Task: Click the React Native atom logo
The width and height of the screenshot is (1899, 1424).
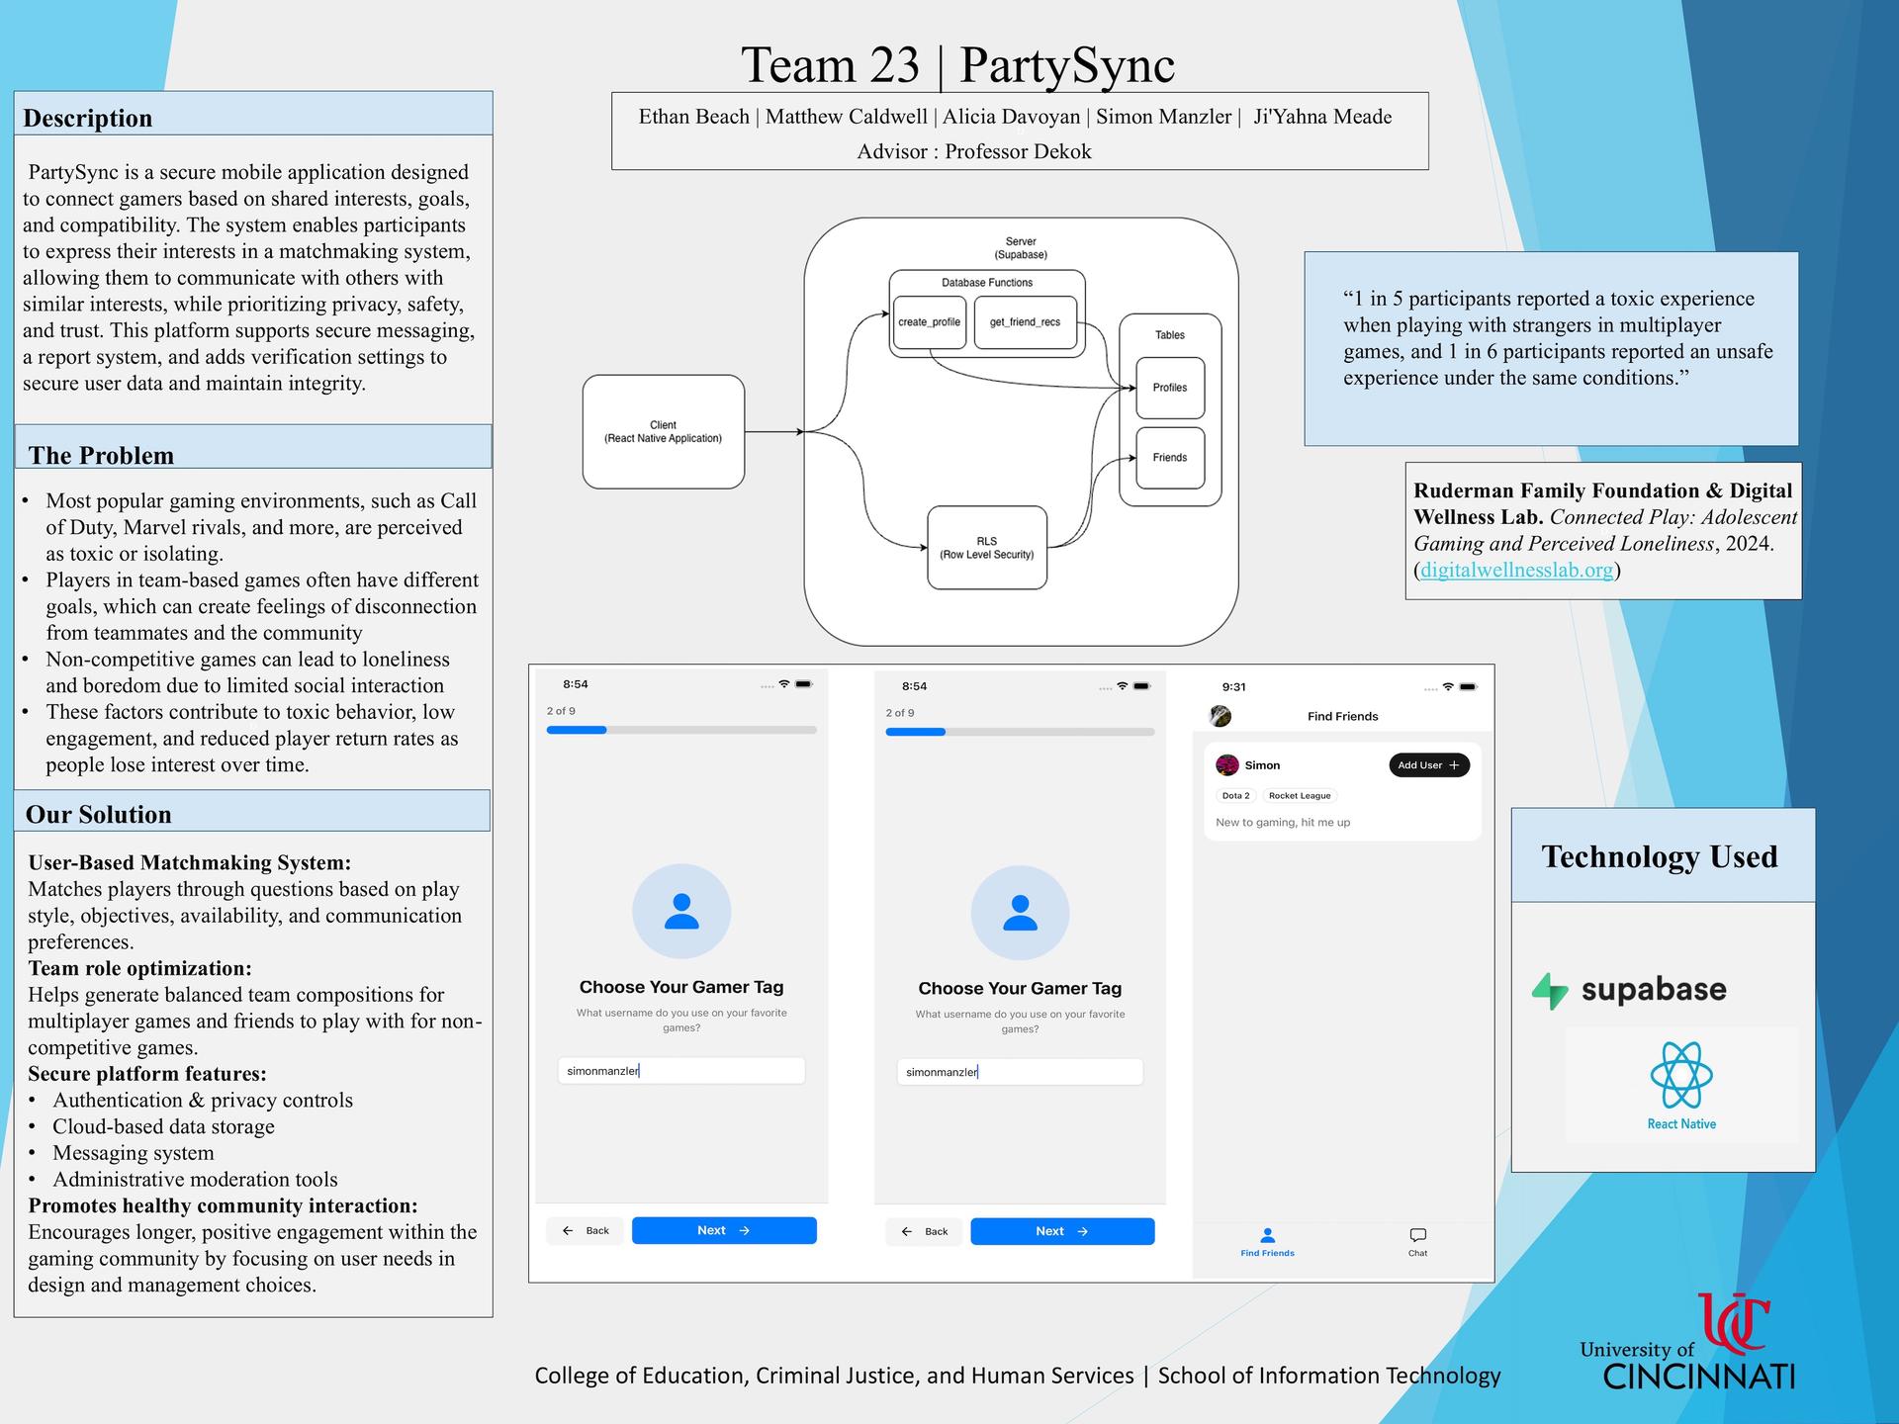Action: [x=1680, y=1076]
